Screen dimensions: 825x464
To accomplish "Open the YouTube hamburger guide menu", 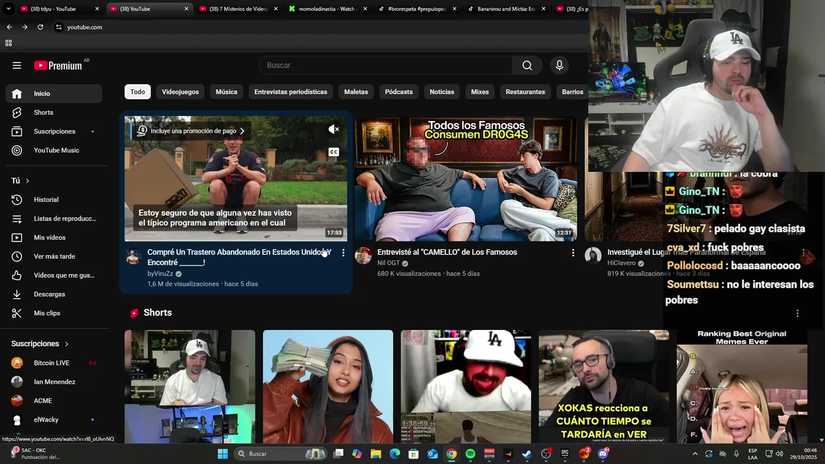I will [17, 65].
